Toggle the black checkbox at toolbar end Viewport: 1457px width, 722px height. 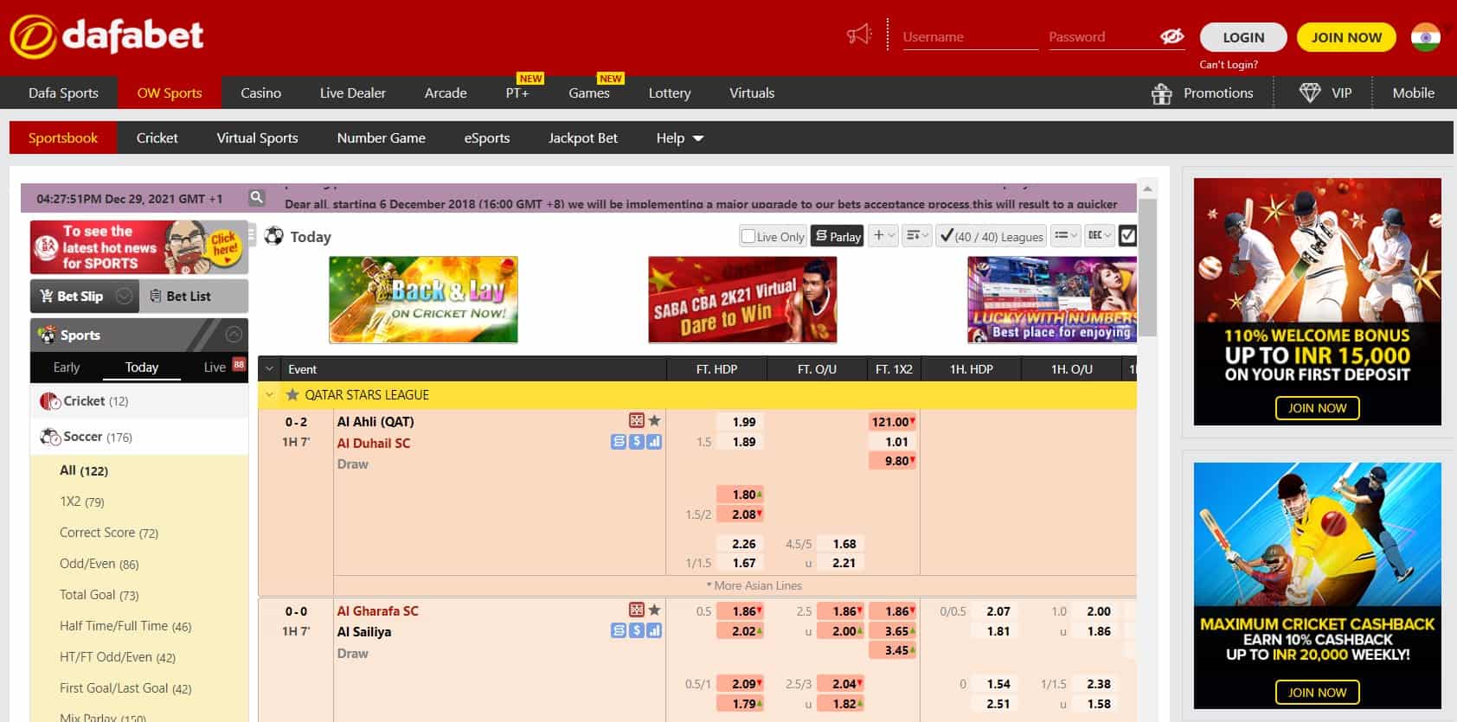pos(1127,235)
